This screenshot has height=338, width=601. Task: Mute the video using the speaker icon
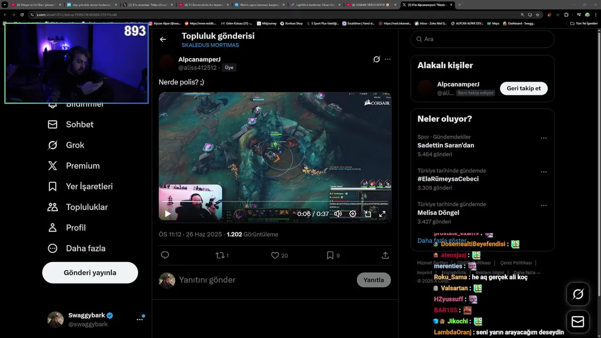(338, 214)
